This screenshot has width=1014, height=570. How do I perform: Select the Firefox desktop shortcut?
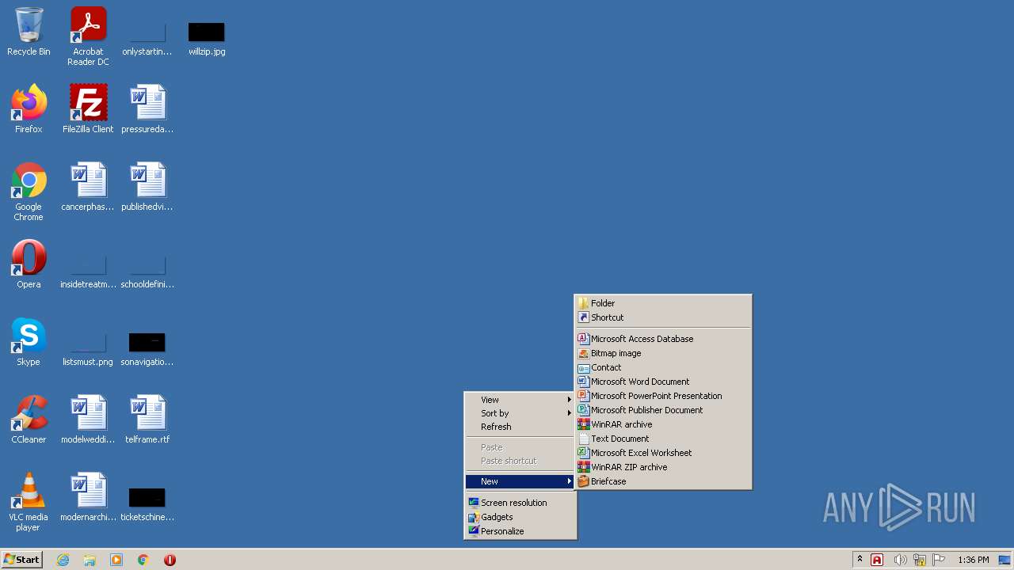(29, 109)
